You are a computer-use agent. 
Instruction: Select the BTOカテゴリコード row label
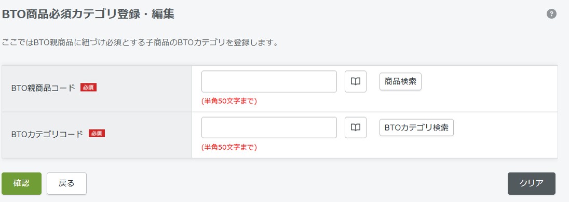(x=47, y=134)
